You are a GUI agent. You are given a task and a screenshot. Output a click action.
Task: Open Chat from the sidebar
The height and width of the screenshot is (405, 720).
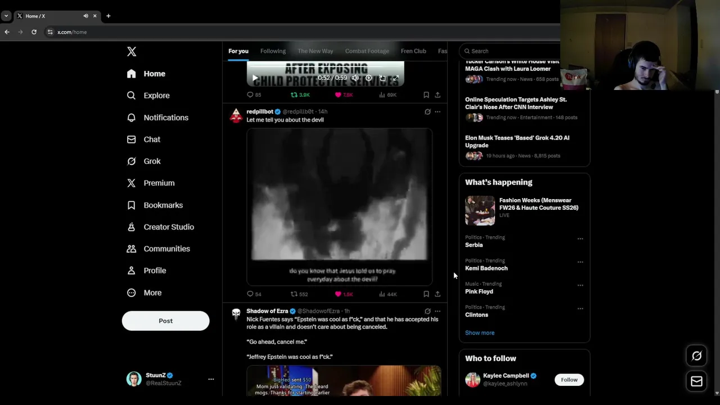coord(144,139)
